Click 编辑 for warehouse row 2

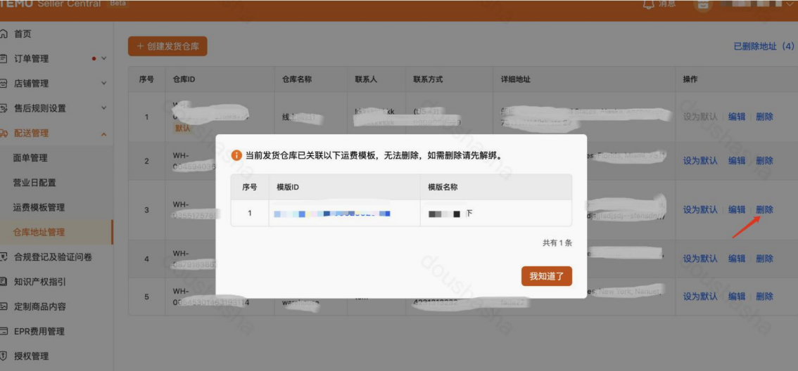coord(736,161)
